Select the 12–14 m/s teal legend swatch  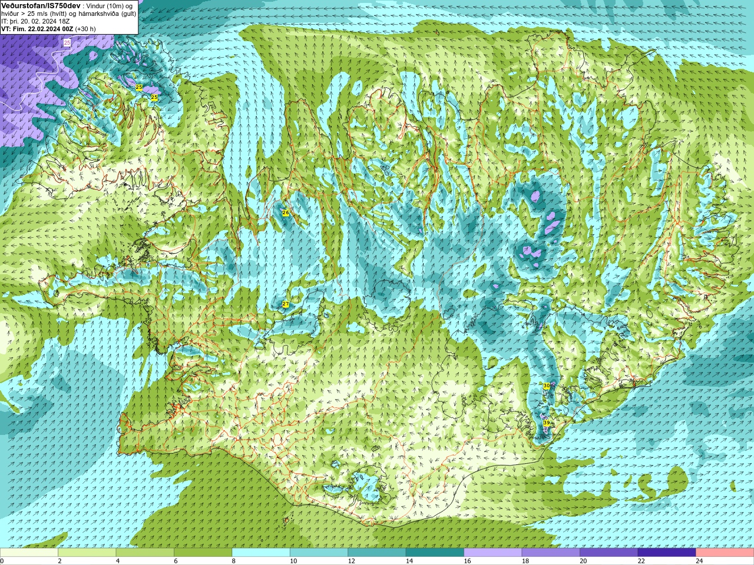377,553
